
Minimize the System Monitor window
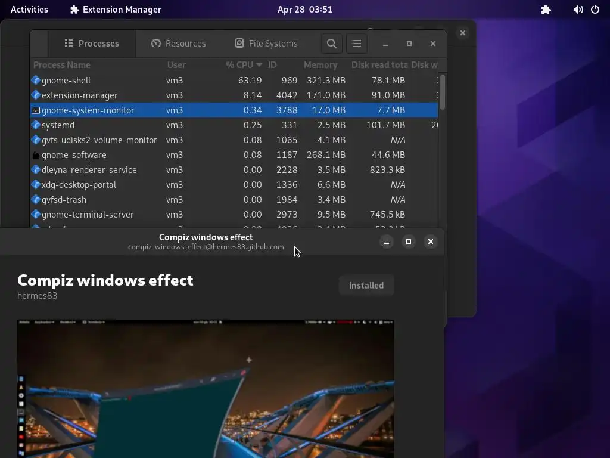[x=385, y=44]
